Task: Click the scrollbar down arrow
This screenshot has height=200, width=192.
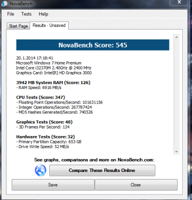Action: 176,151
